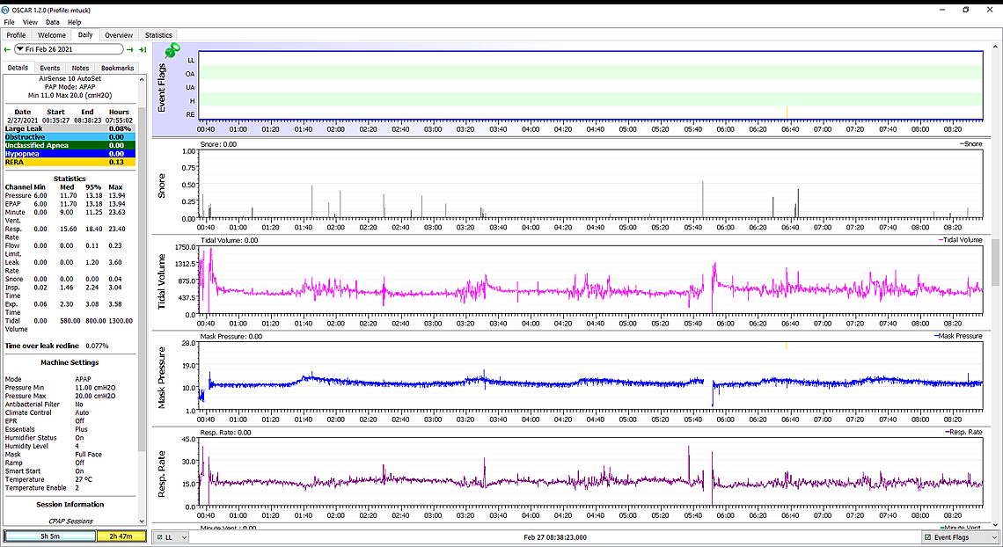This screenshot has width=1003, height=547.
Task: Open the View menu
Action: pyautogui.click(x=30, y=22)
